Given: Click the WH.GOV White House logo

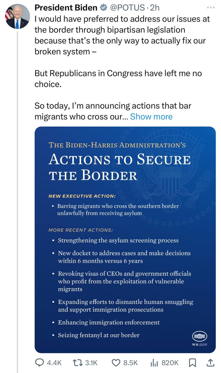Looking at the screenshot, I should click(x=199, y=339).
